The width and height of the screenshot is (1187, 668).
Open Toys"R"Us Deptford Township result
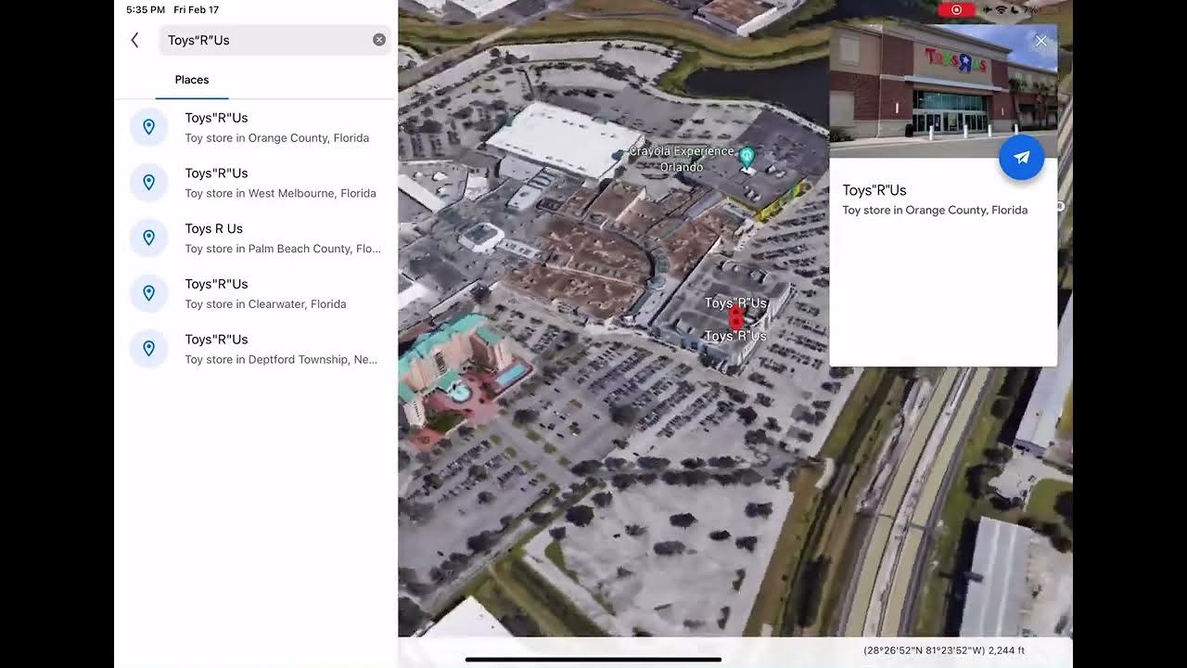point(256,349)
